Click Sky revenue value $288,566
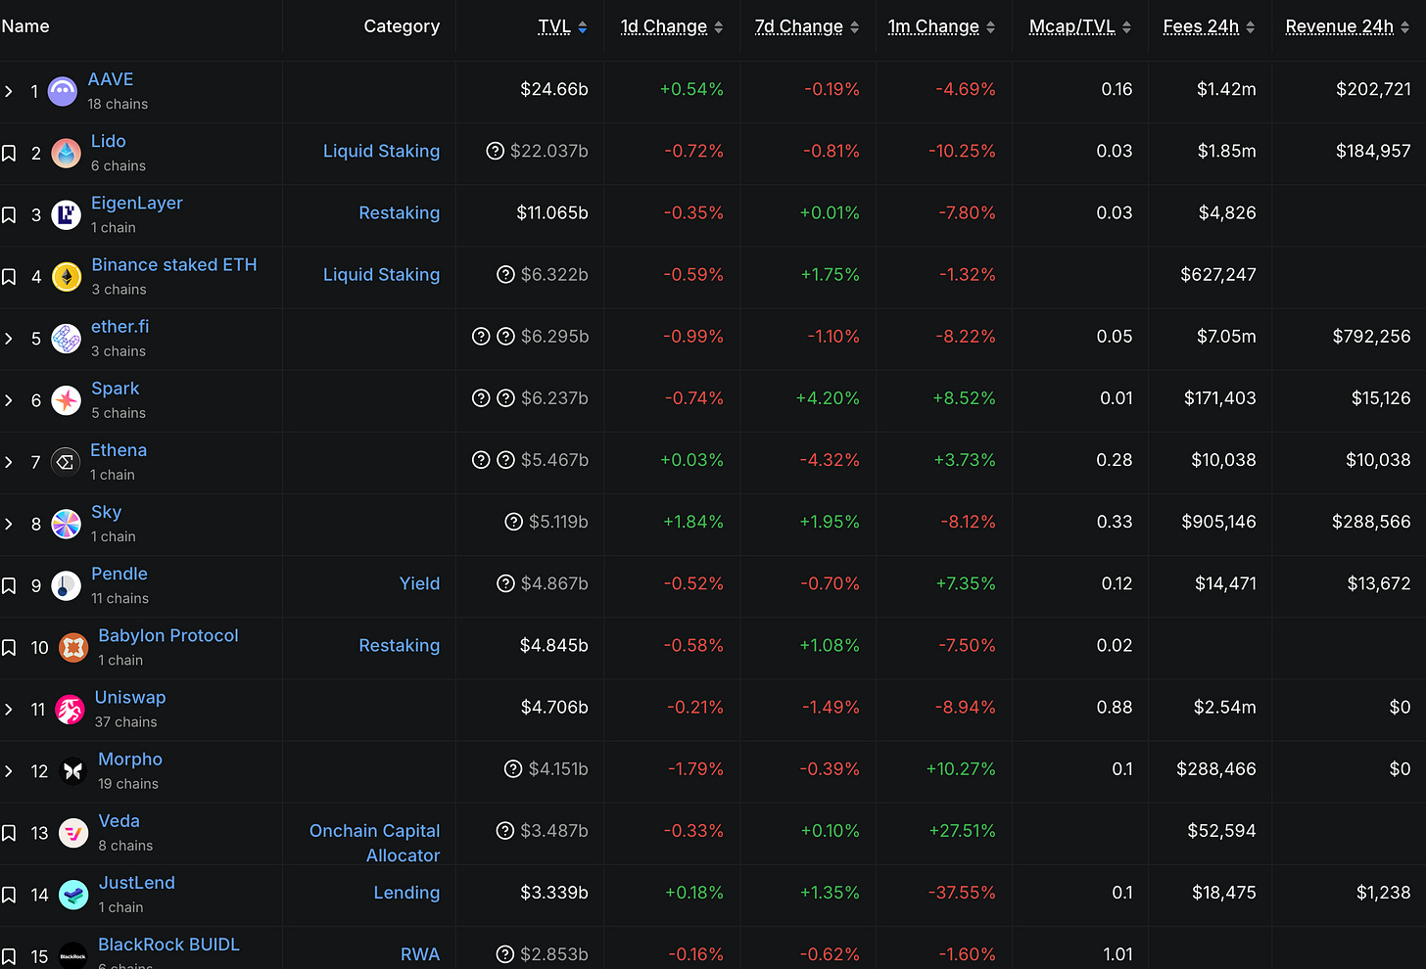 point(1371,522)
